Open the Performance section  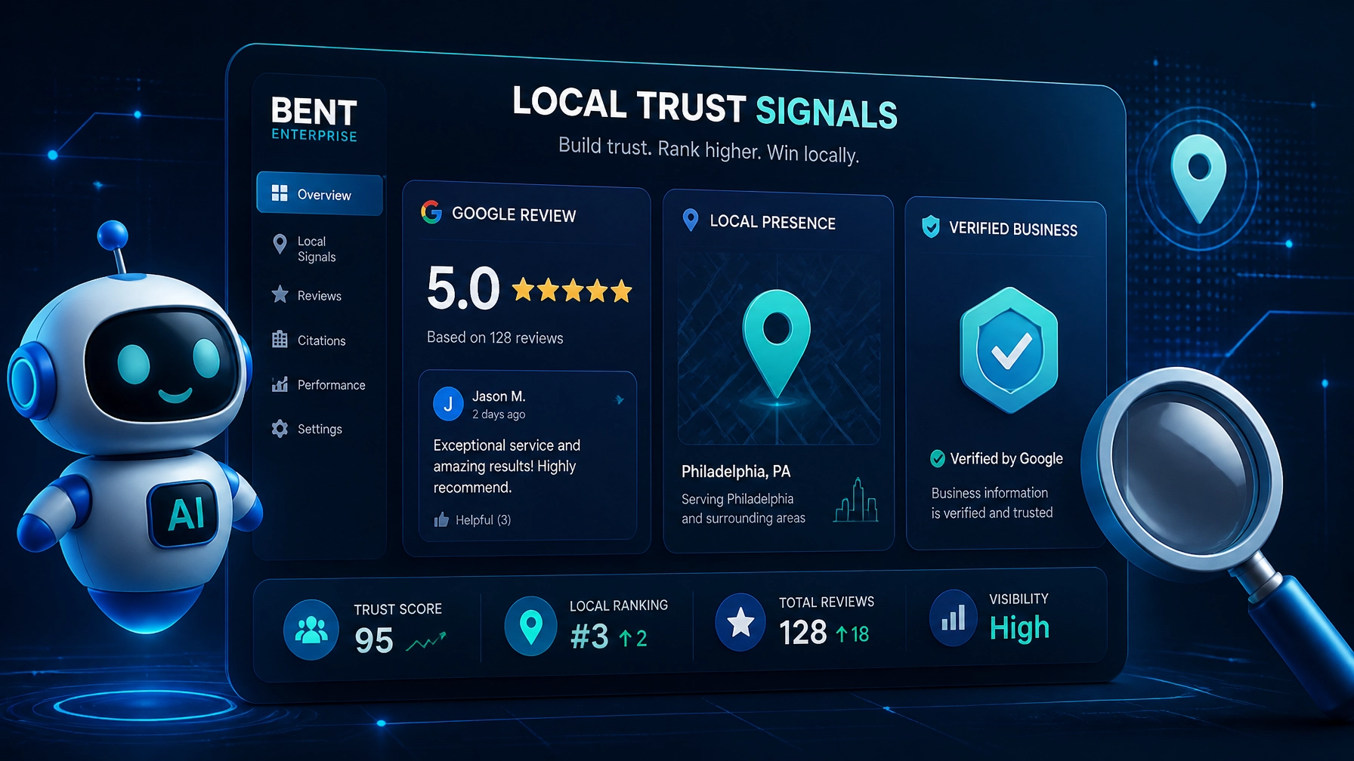pos(331,385)
